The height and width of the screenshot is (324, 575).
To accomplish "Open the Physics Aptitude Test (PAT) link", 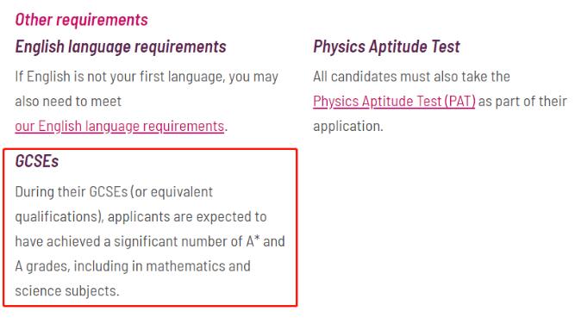I will pyautogui.click(x=394, y=102).
